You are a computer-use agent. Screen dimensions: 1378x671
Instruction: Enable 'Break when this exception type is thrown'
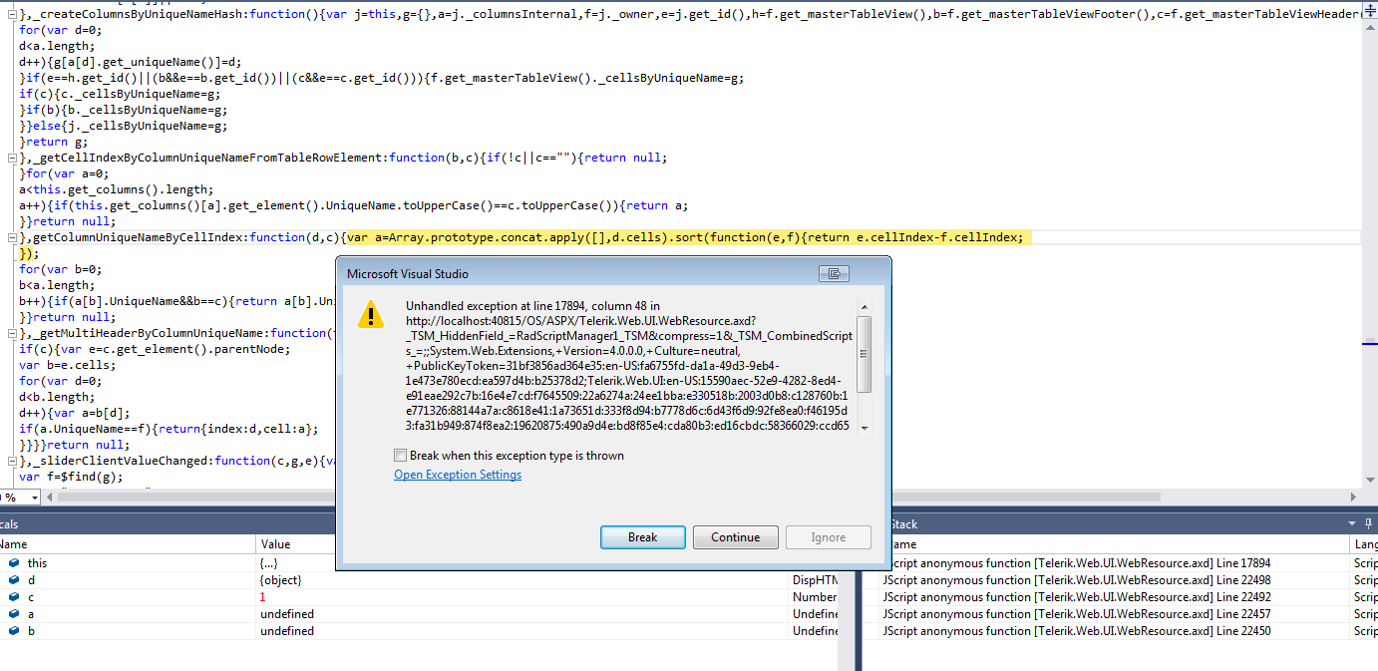point(401,456)
